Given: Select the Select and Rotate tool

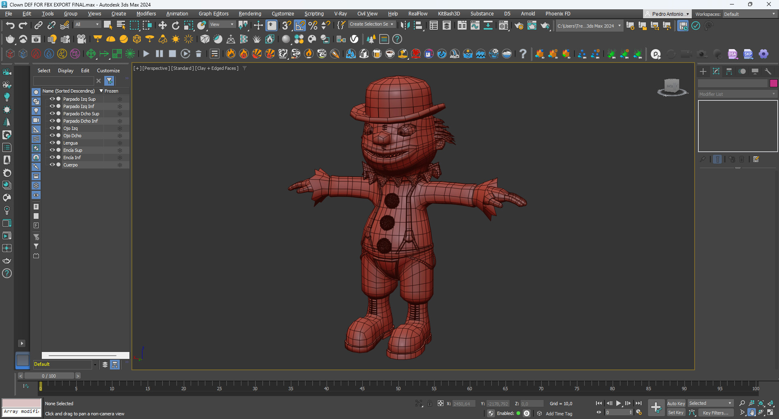Looking at the screenshot, I should click(175, 25).
